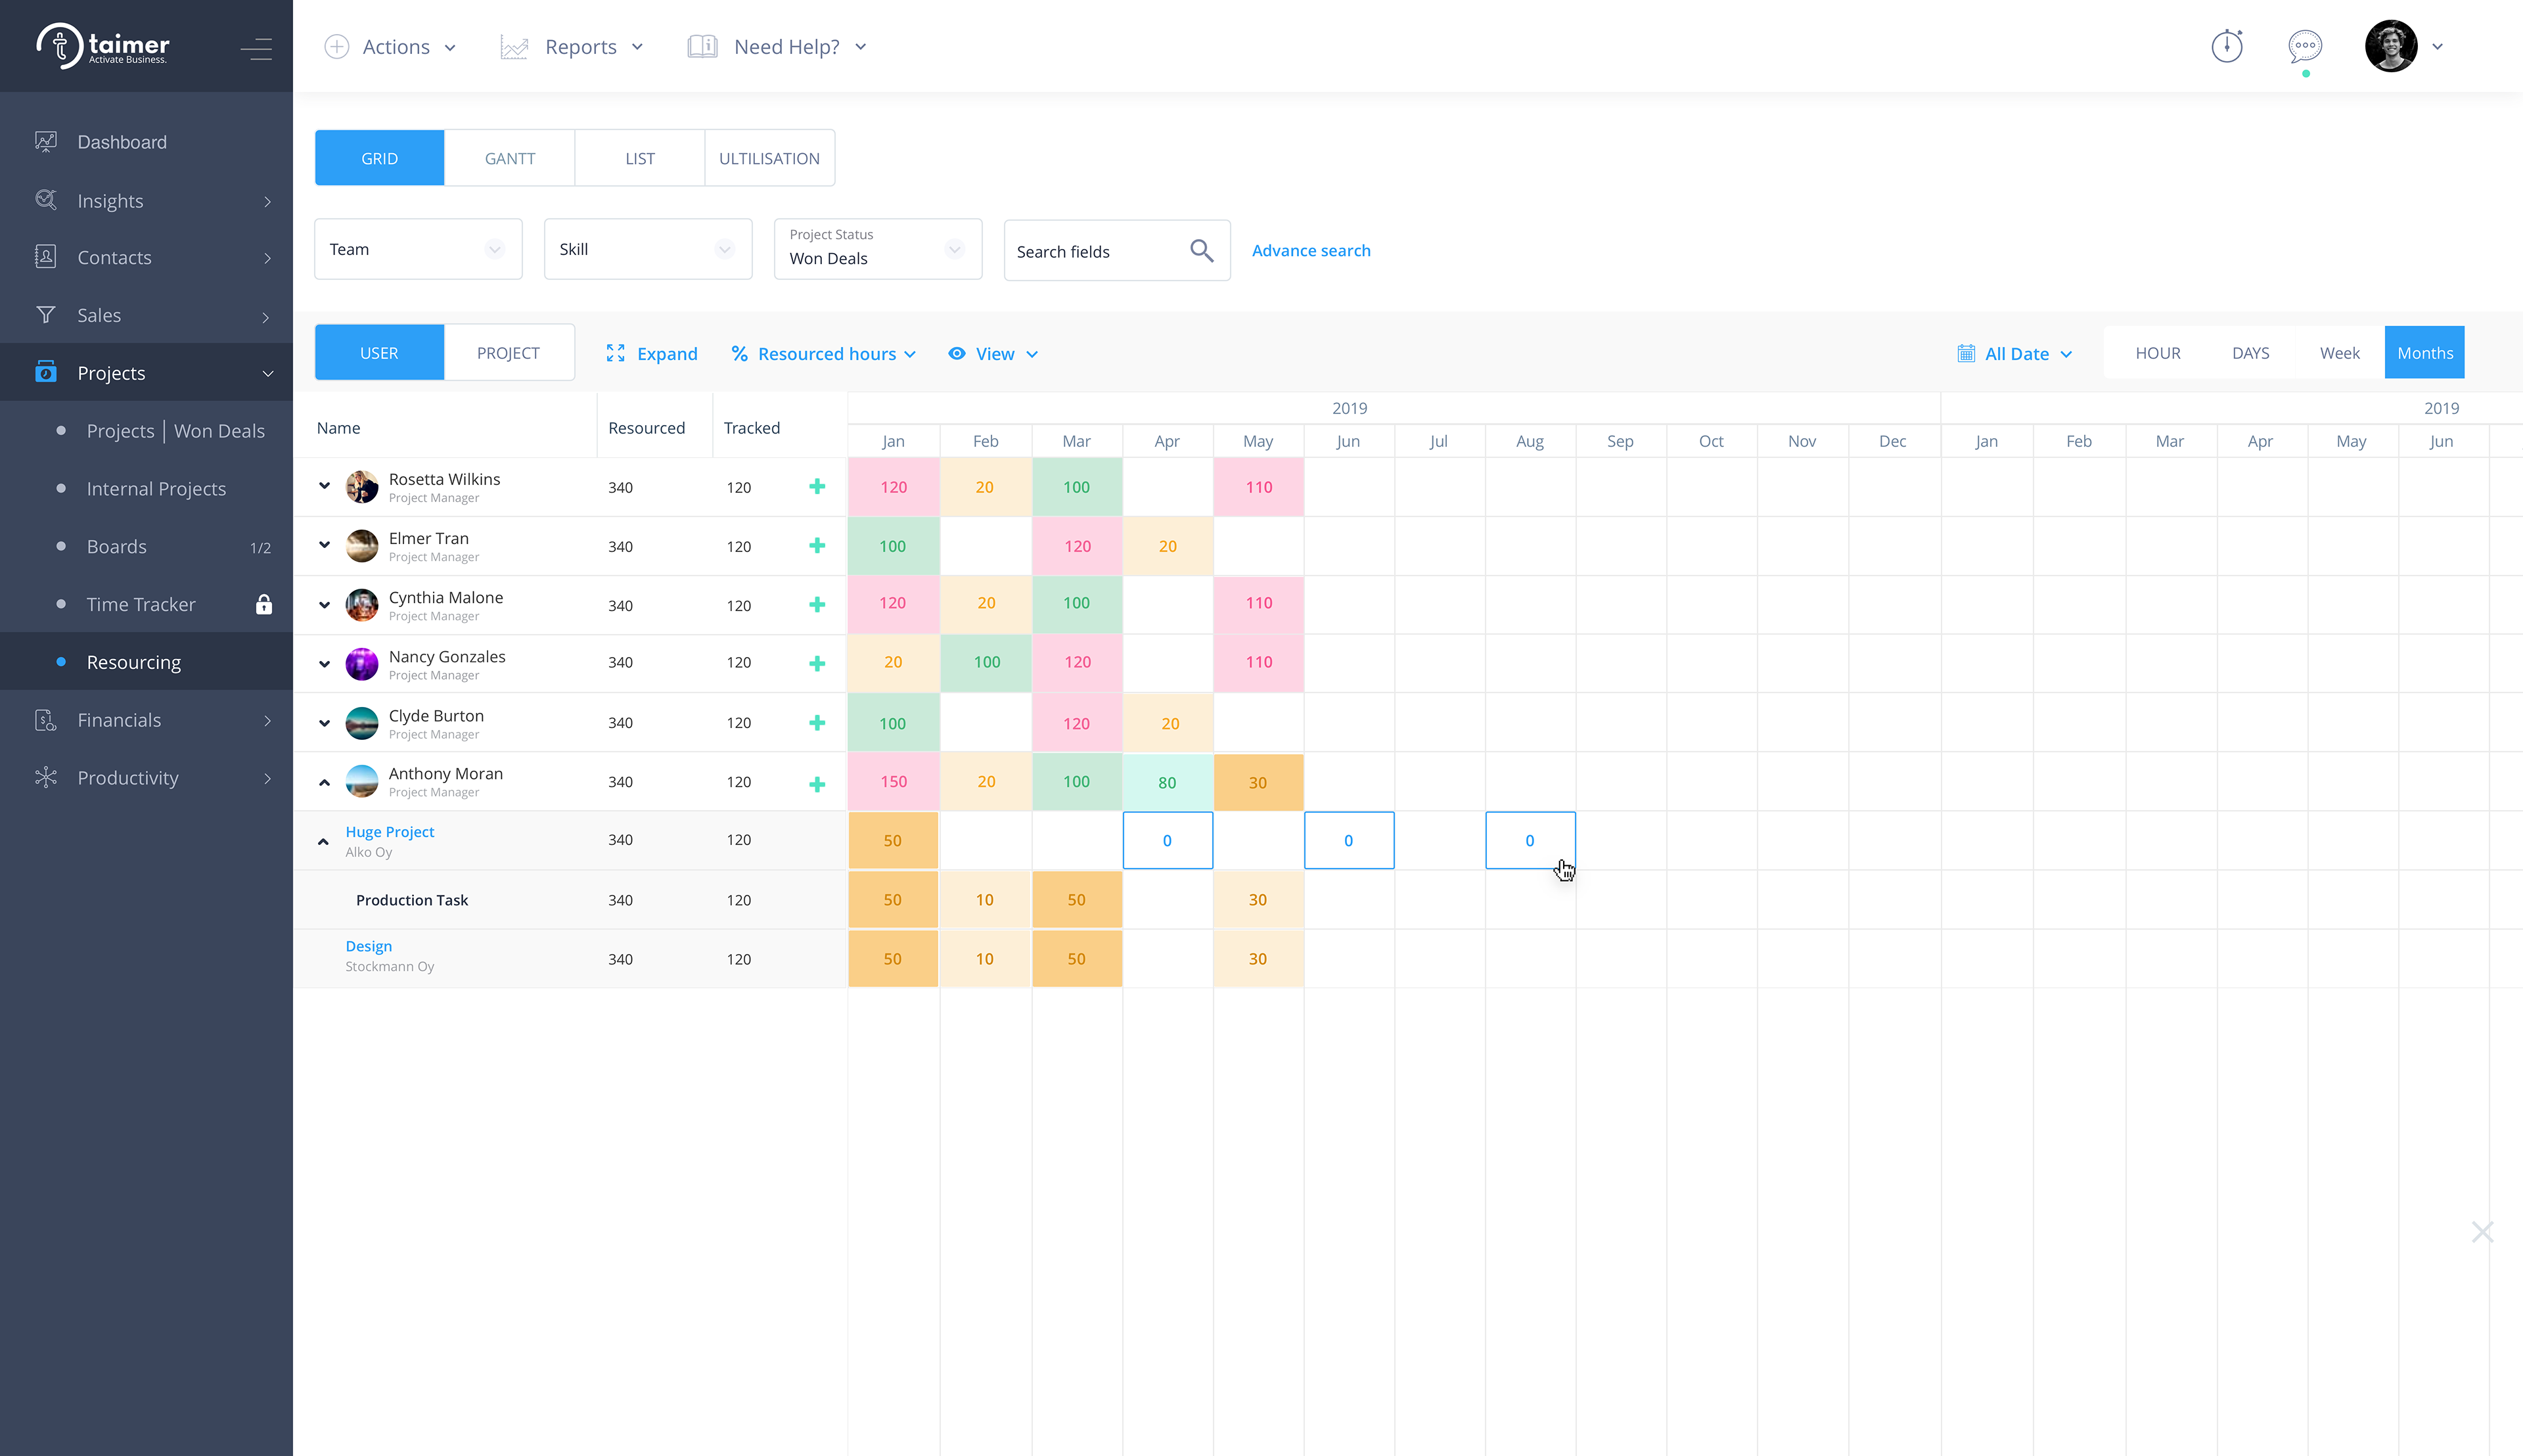Screen dimensions: 2523x1456
Task: Click Huge Project Apr cell showing 0
Action: click(1168, 840)
